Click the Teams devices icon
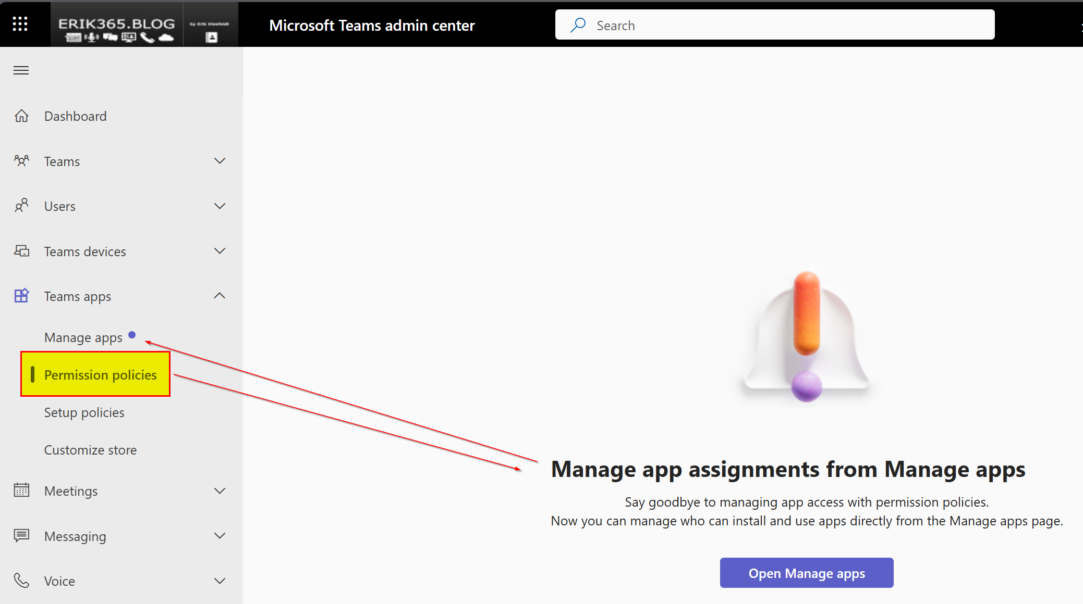This screenshot has height=604, width=1083. tap(21, 251)
